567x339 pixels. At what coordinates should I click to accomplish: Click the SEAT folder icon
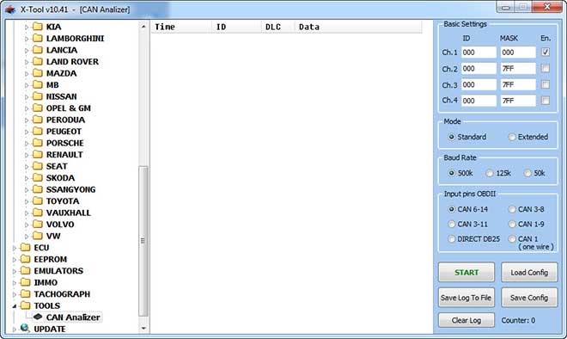click(38, 166)
